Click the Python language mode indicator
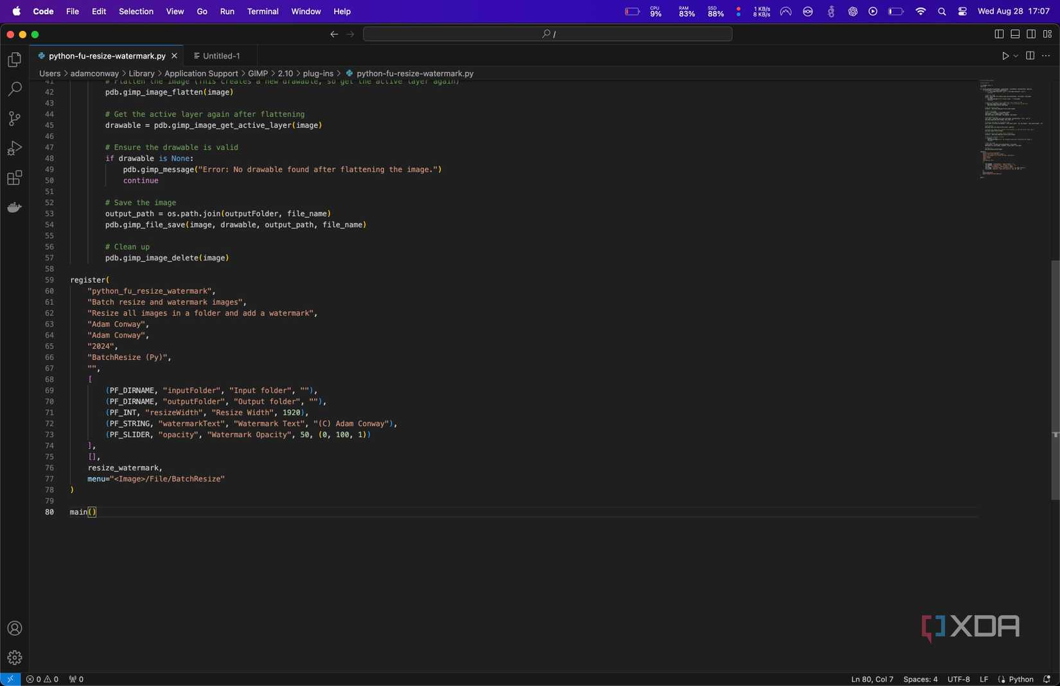Screen dimensions: 1060x686 point(1021,679)
